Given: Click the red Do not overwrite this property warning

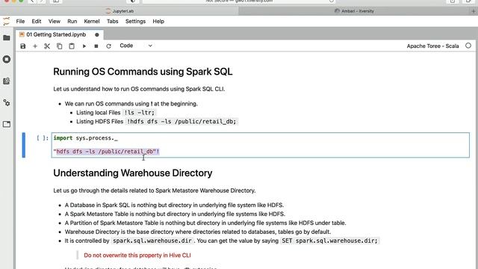Looking at the screenshot, I should [x=137, y=256].
